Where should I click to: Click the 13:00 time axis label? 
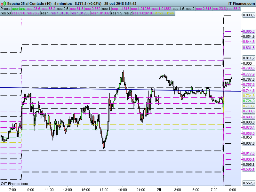[68, 190]
